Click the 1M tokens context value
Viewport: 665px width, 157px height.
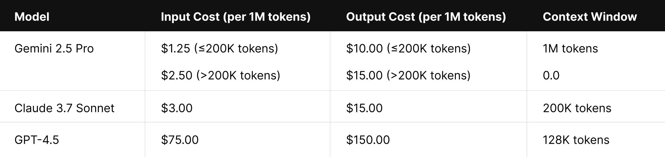pyautogui.click(x=570, y=49)
